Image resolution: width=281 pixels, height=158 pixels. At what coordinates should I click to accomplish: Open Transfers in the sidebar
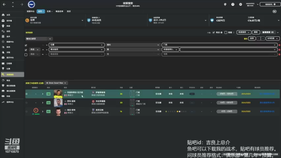click(3, 80)
